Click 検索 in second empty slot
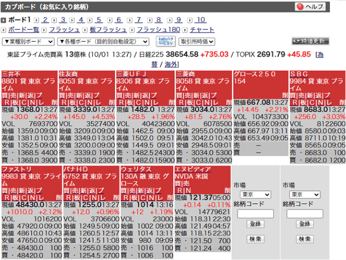The height and width of the screenshot is (260, 346). coord(305,239)
